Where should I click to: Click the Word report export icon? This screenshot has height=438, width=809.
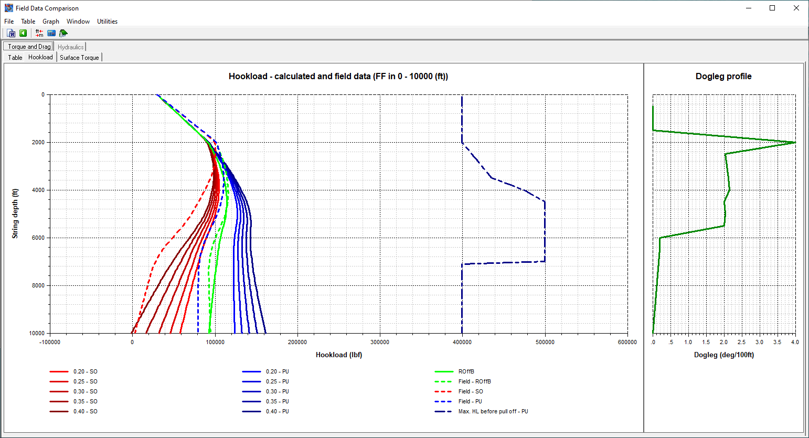point(12,33)
